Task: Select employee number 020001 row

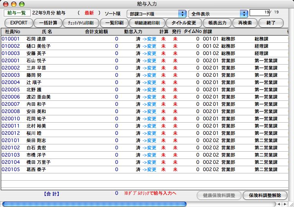Action: pos(11,61)
